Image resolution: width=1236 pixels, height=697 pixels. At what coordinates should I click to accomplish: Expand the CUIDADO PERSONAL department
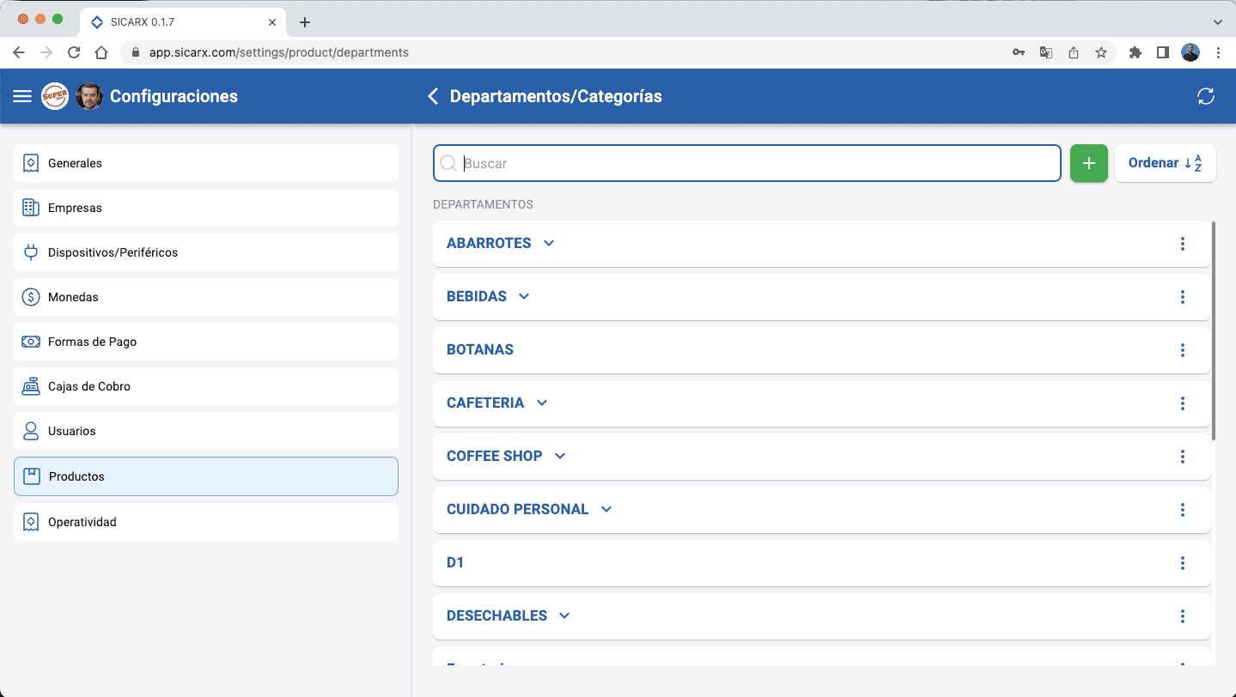click(606, 510)
